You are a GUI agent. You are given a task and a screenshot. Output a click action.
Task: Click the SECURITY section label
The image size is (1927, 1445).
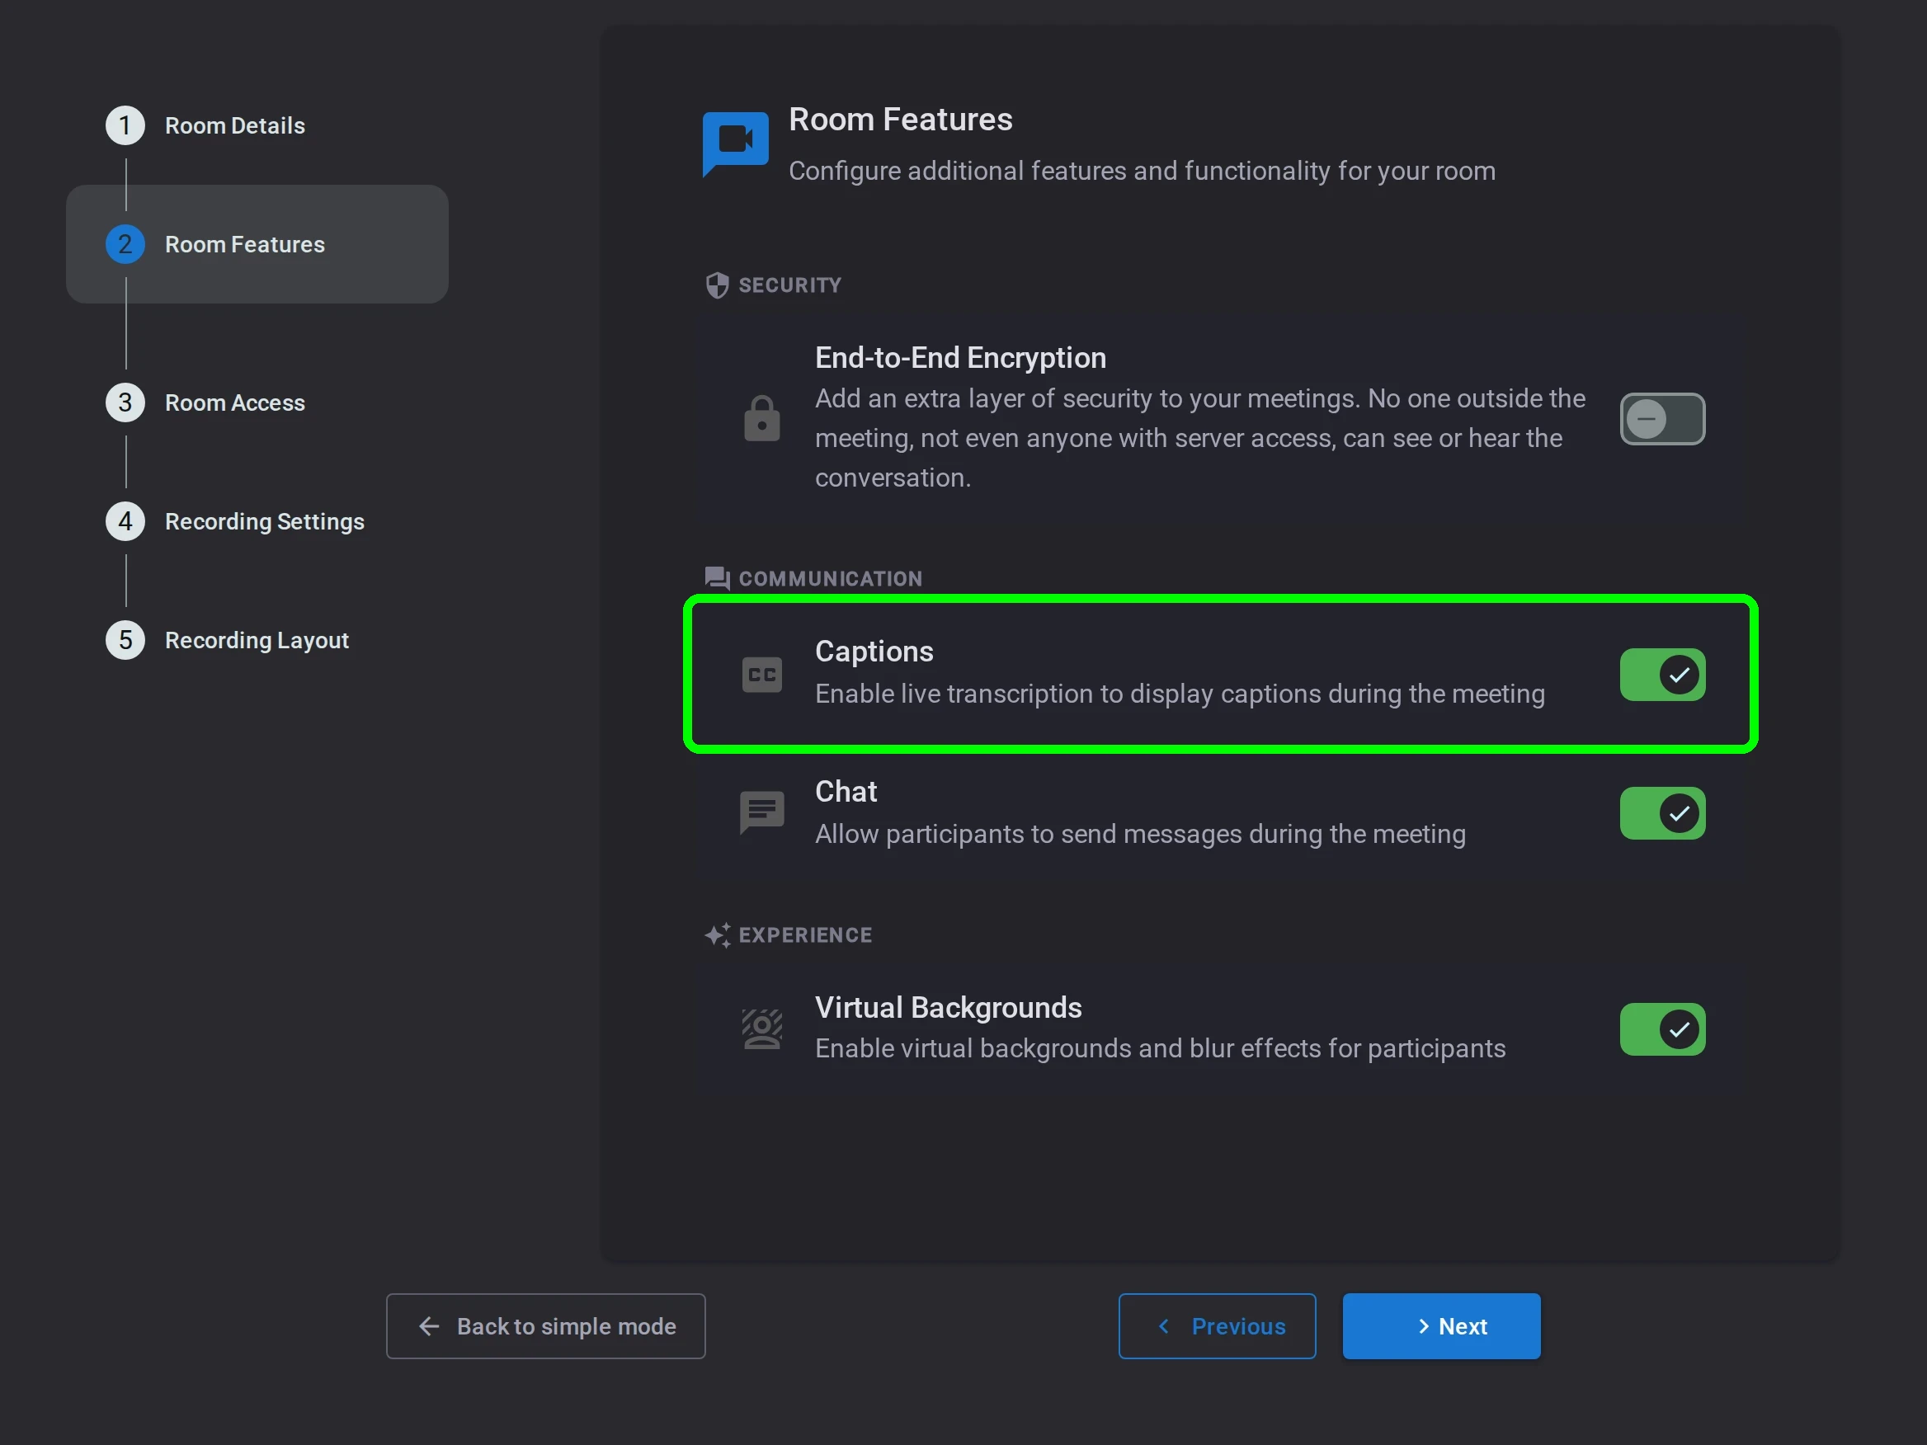pos(790,285)
